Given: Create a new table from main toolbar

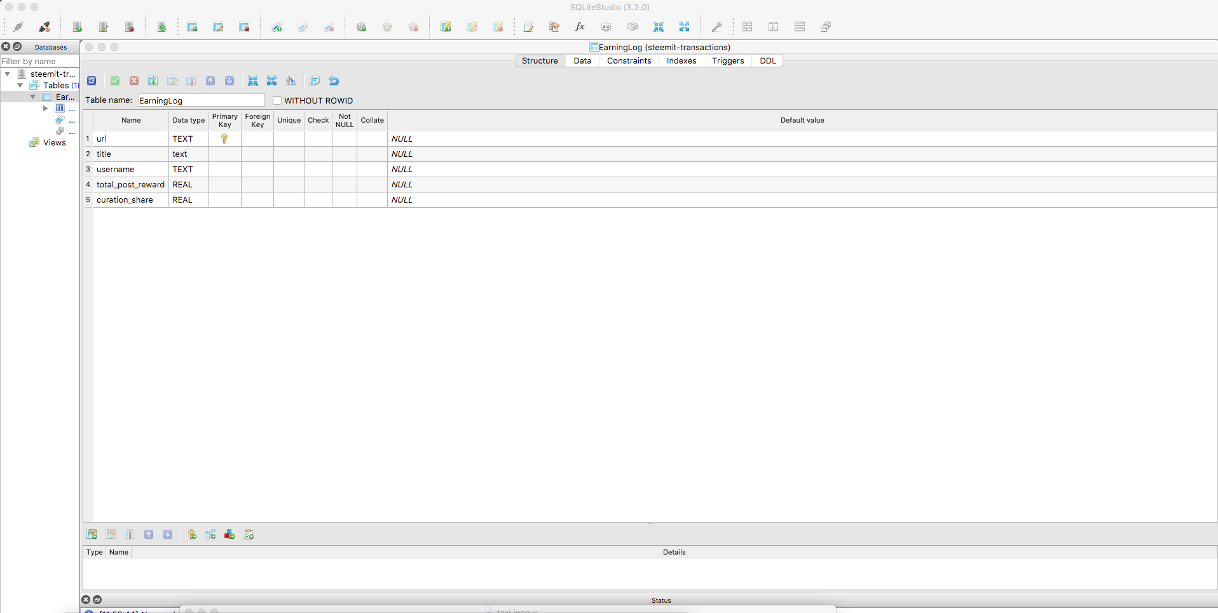Looking at the screenshot, I should point(192,27).
